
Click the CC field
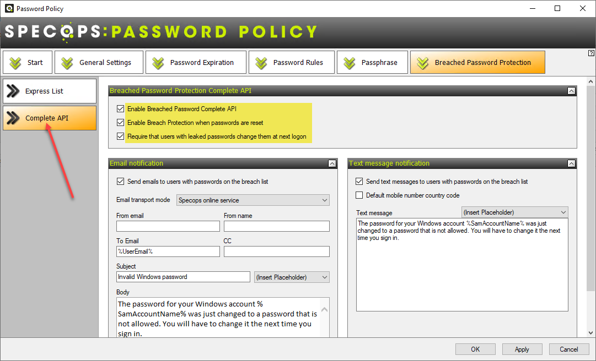(276, 251)
